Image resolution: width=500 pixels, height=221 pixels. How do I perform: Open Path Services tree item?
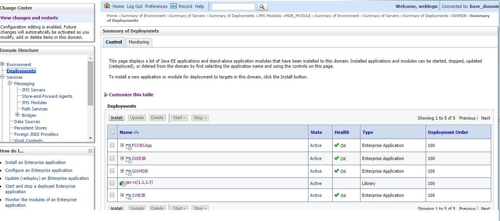35,109
